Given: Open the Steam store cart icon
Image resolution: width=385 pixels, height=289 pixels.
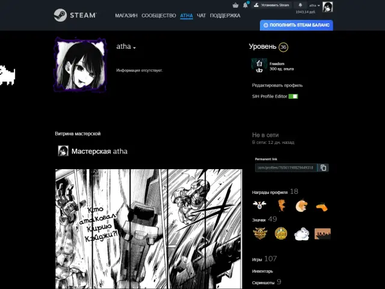Looking at the screenshot, I should pyautogui.click(x=235, y=5).
